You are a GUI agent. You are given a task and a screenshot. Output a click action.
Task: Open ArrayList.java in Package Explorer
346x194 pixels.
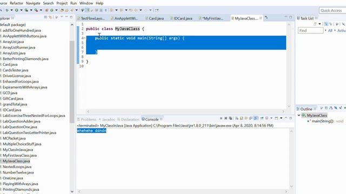click(13, 41)
